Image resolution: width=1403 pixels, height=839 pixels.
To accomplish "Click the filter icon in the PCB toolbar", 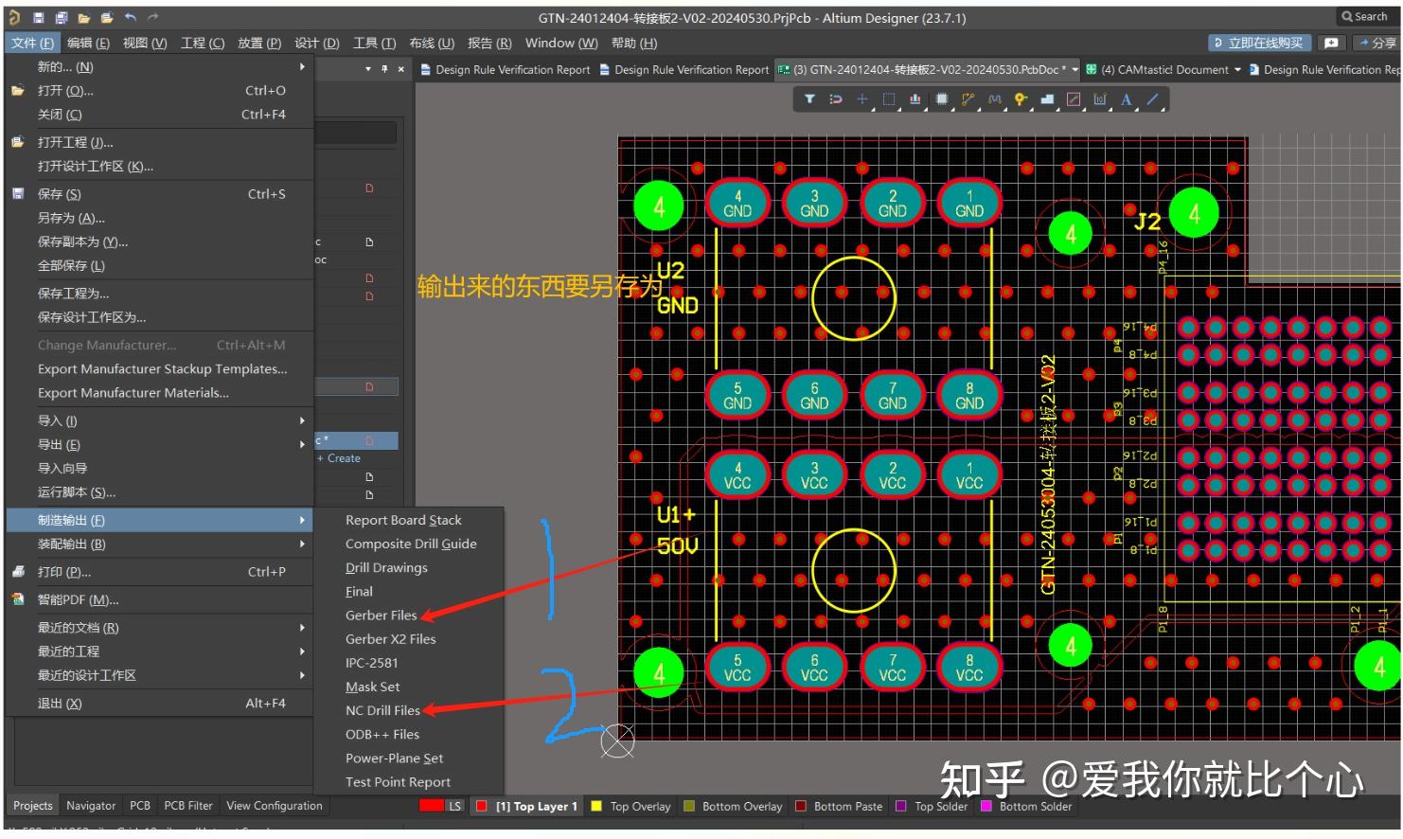I will (809, 99).
